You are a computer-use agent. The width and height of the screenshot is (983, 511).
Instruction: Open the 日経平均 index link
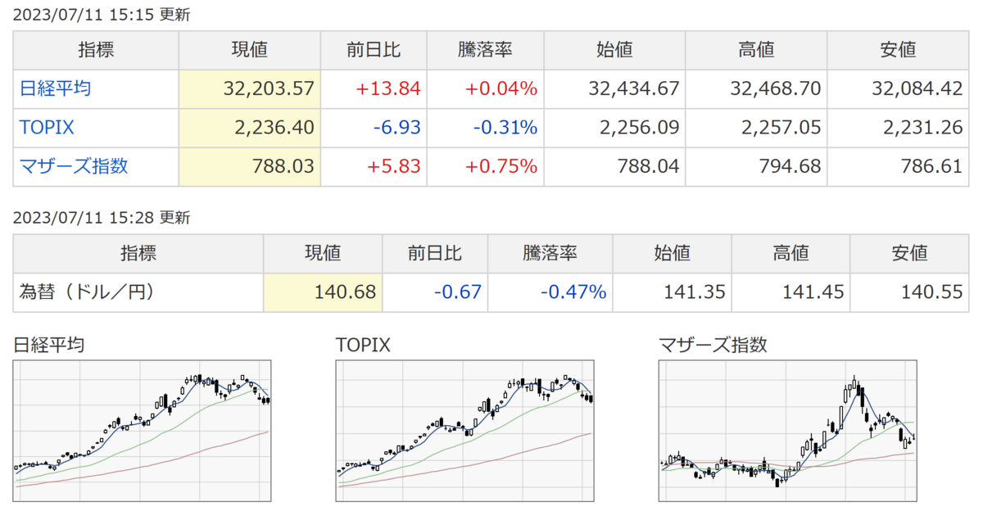pos(55,88)
